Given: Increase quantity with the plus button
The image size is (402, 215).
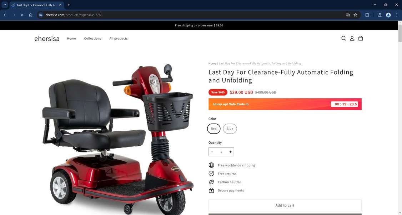Looking at the screenshot, I should (x=230, y=152).
